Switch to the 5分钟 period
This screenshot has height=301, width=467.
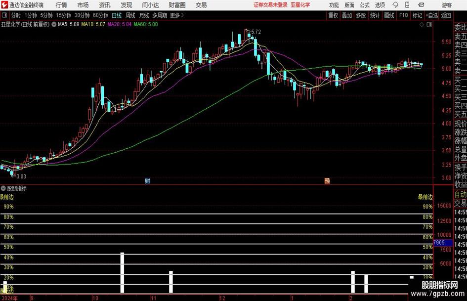coord(46,15)
